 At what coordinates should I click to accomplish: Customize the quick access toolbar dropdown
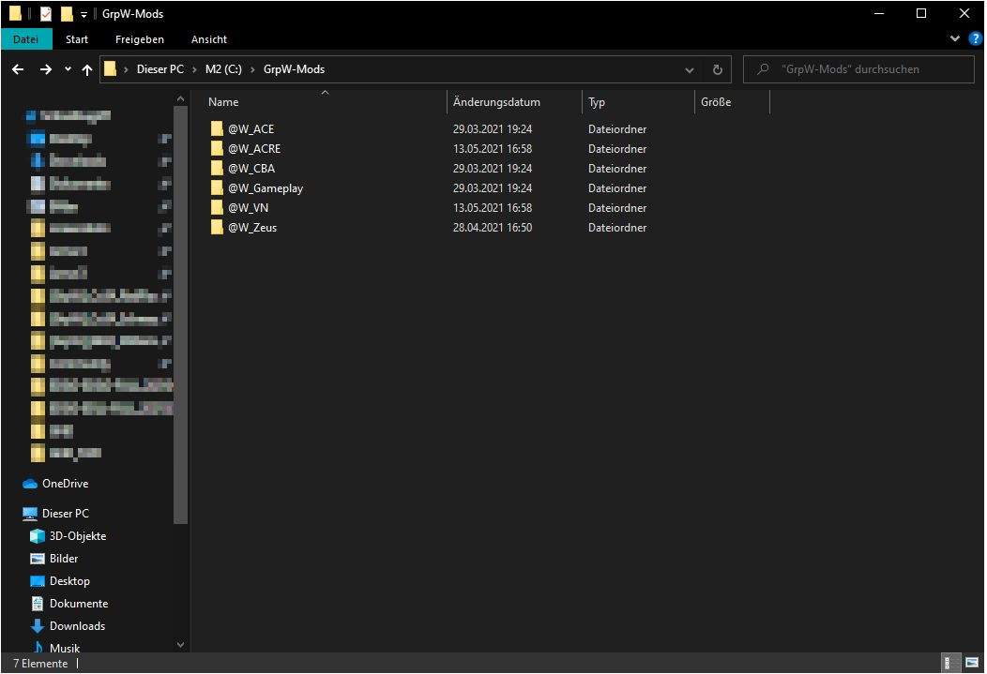(84, 14)
